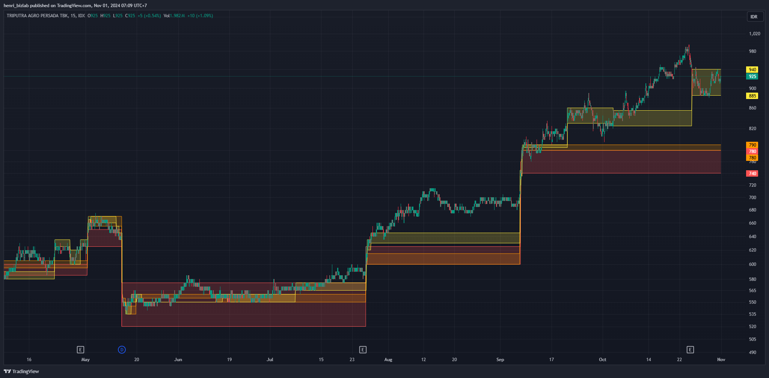Click the green 925 current price label
This screenshot has height=378, width=769.
(752, 76)
